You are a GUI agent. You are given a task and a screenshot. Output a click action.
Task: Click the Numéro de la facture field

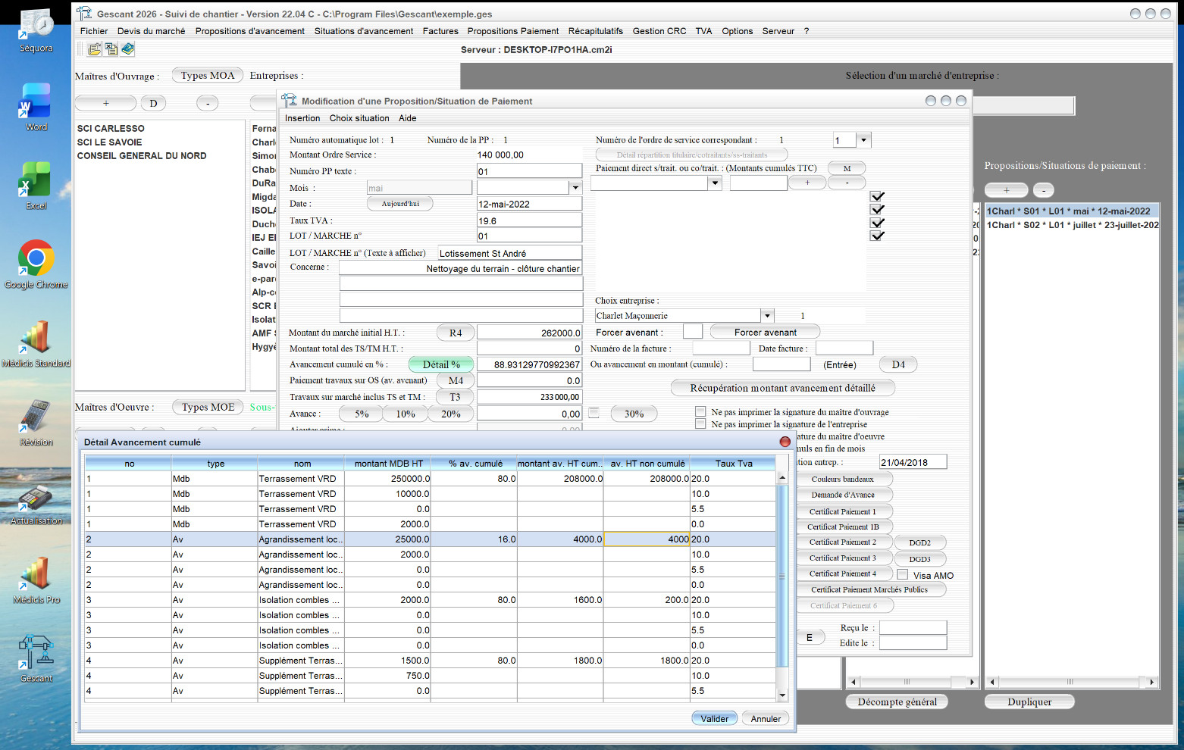[x=721, y=348]
